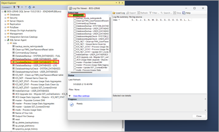
Task: Expand the Replication folder
Action: point(5,24)
